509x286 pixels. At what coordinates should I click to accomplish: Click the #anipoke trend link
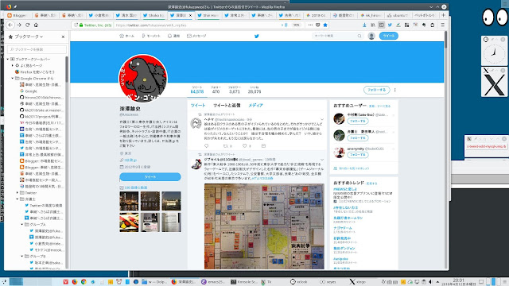click(340, 259)
